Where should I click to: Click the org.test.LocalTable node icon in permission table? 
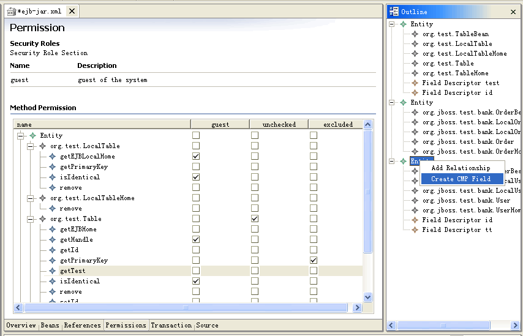click(x=42, y=146)
